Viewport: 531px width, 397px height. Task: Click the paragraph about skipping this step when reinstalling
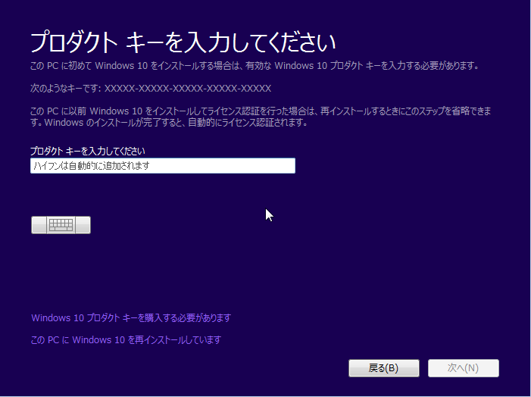pyautogui.click(x=261, y=117)
